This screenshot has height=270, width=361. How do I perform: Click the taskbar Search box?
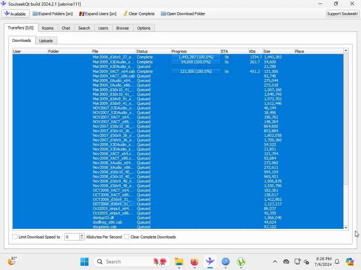132,262
